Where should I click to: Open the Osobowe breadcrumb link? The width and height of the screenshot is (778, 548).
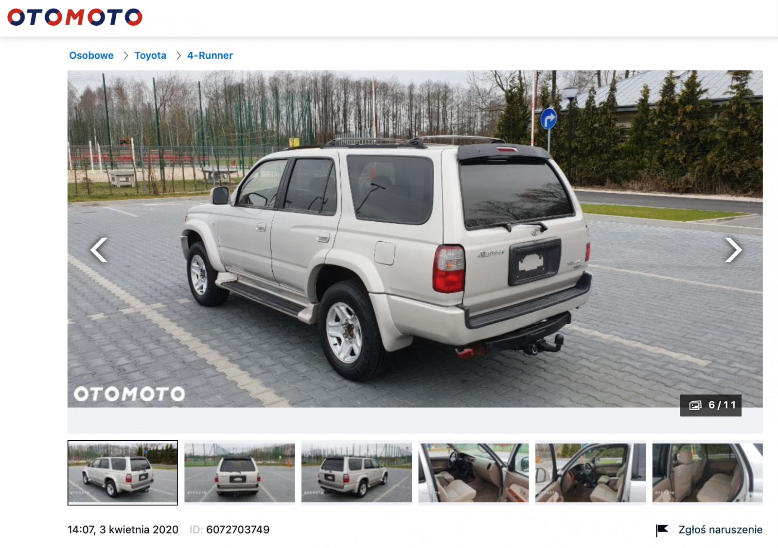click(91, 55)
